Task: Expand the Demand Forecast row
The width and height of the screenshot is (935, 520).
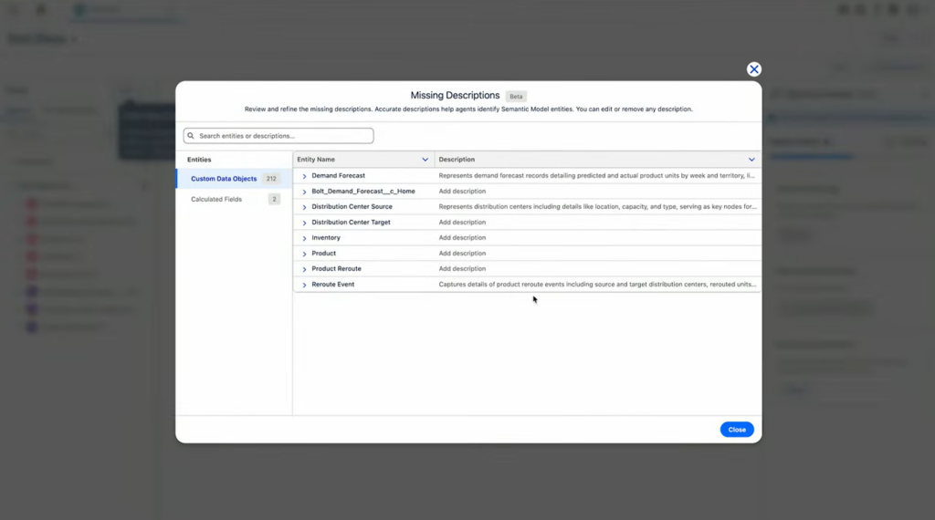Action: point(304,176)
